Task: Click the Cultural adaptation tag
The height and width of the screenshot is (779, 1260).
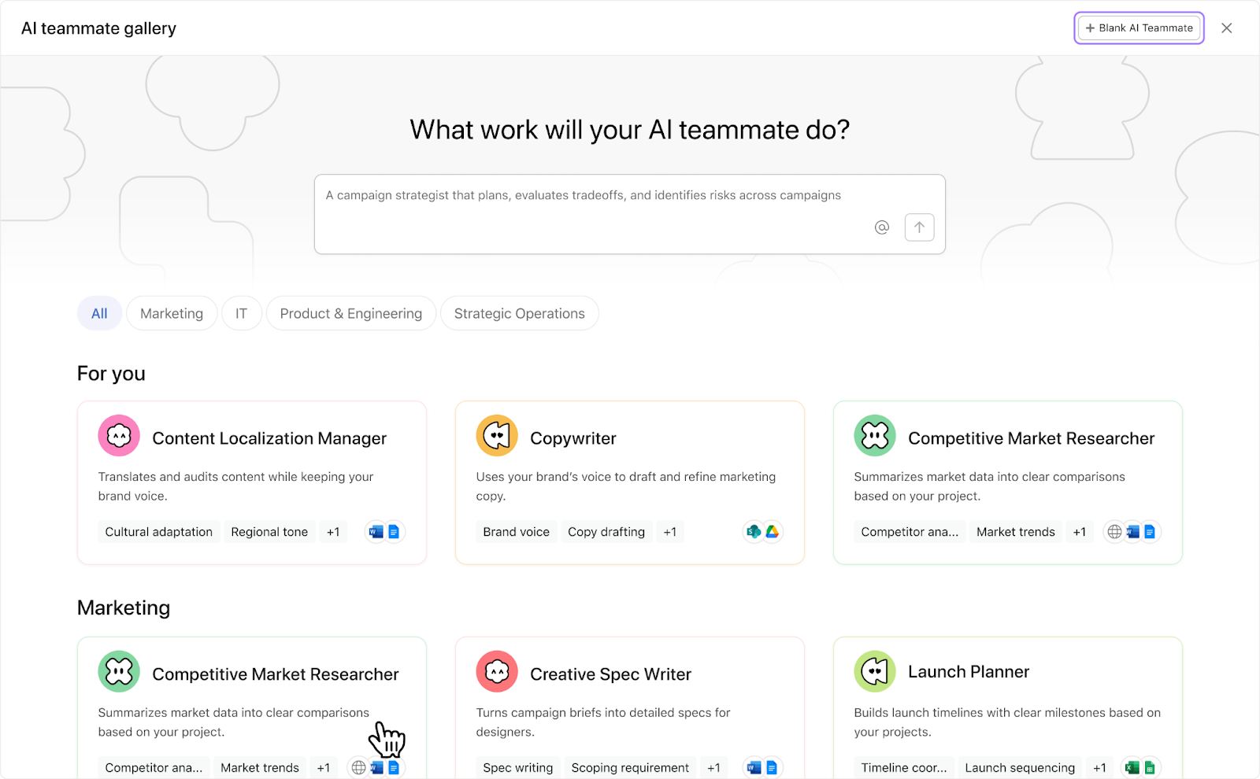Action: [159, 532]
